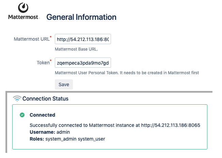Click the red asterisk beside Mattermost URL
Screen dimensions: 222x158
click(51, 37)
